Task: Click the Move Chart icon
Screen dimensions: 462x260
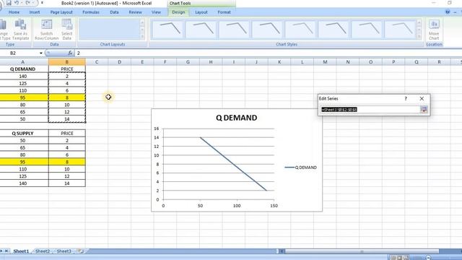Action: 434,30
